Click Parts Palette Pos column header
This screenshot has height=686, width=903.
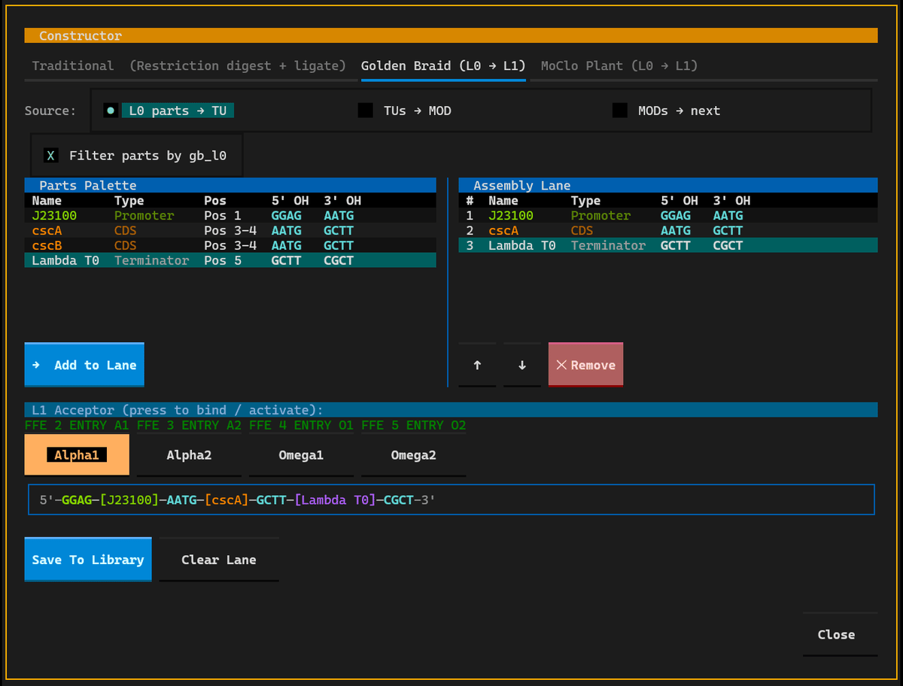[215, 201]
